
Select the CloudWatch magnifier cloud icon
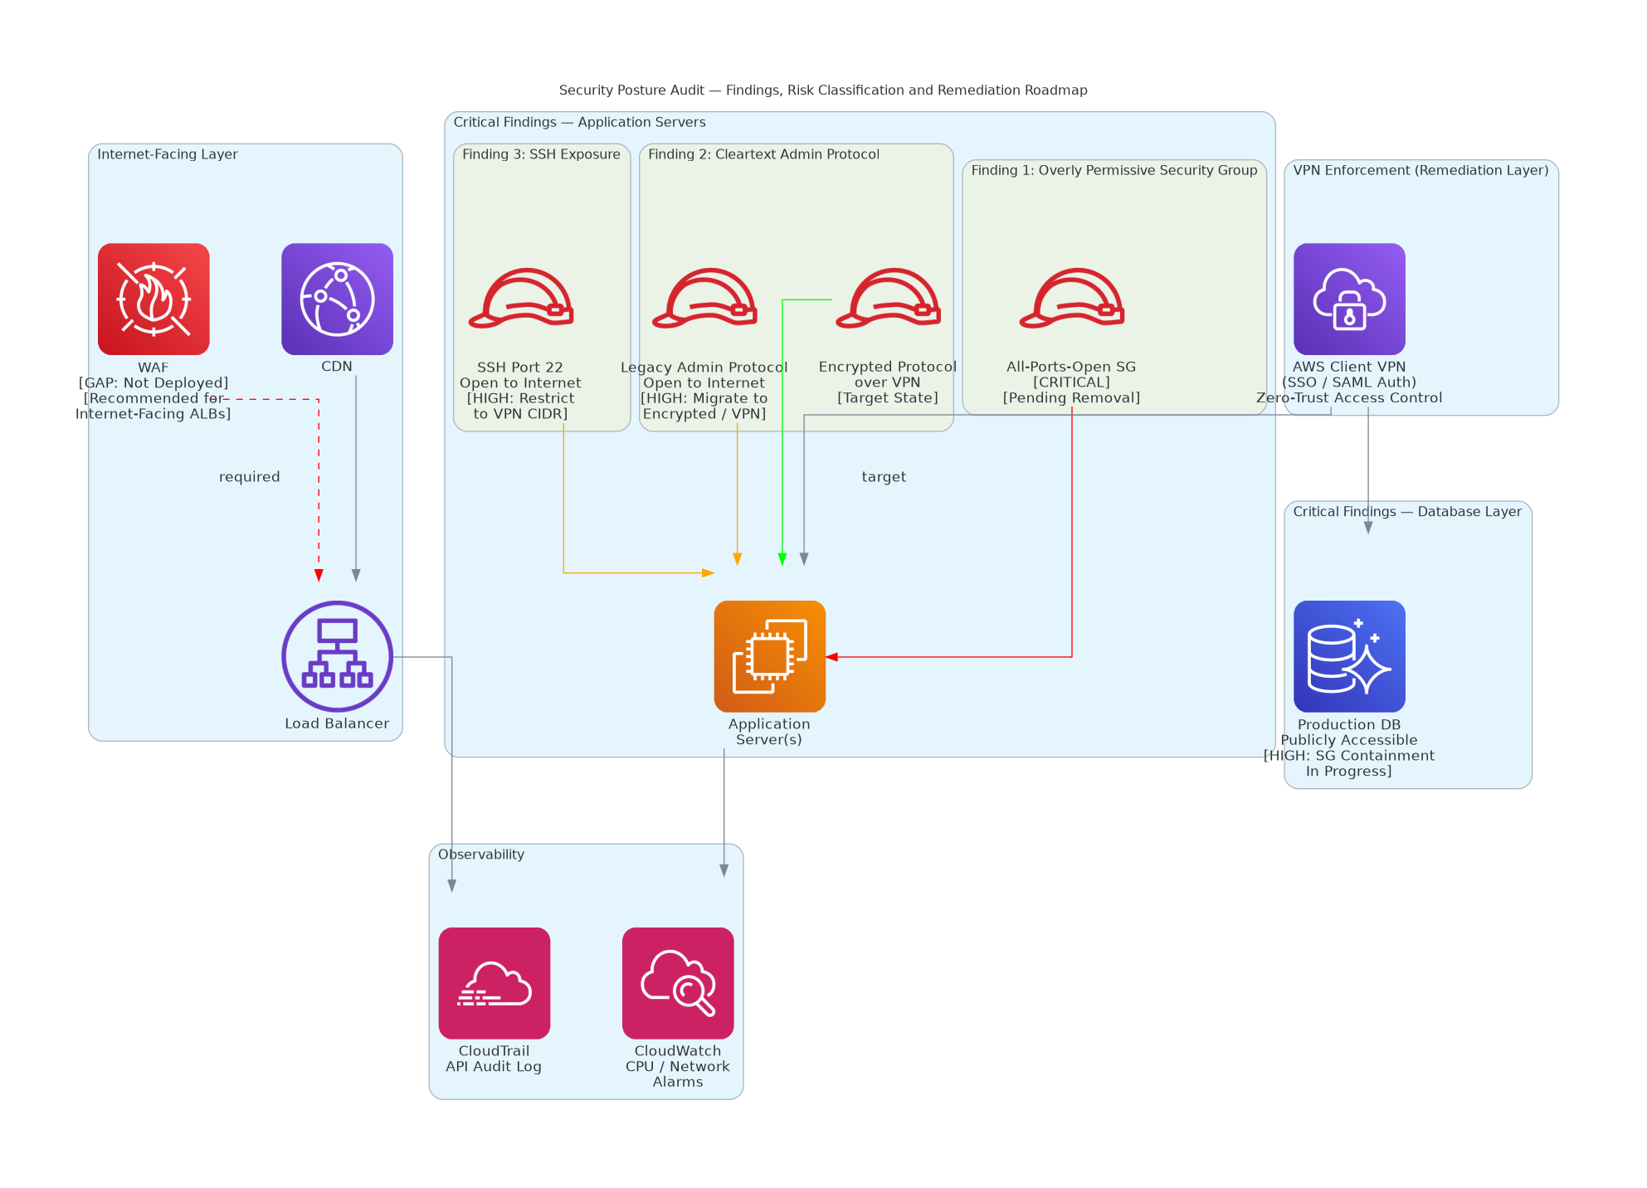[x=678, y=983]
